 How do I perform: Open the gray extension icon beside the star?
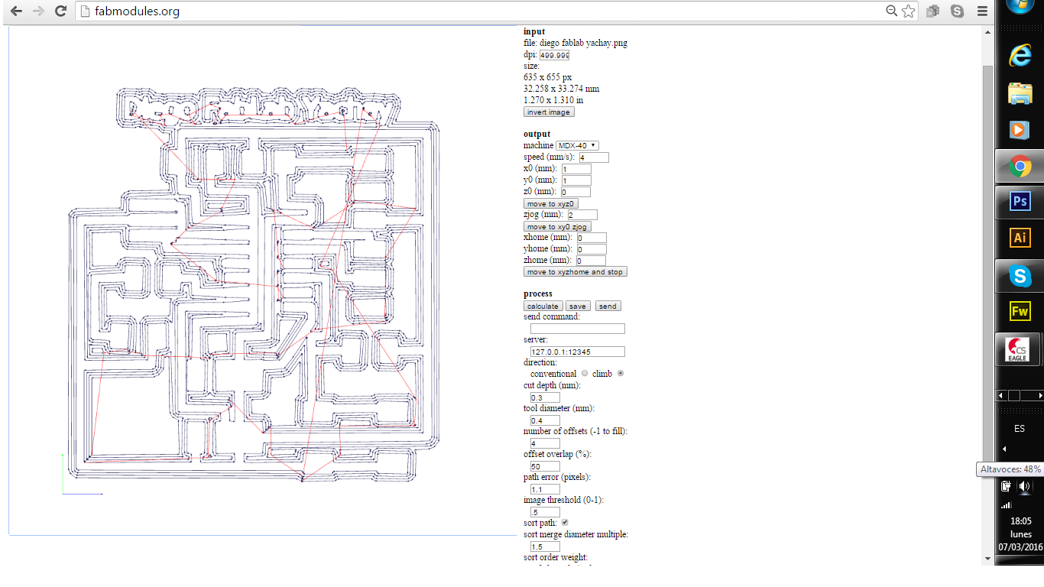pyautogui.click(x=932, y=11)
